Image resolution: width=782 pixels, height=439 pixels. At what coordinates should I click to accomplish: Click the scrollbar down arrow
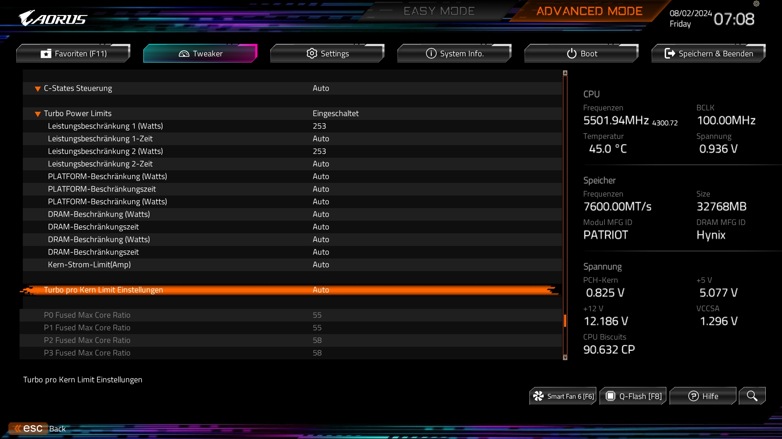[565, 358]
